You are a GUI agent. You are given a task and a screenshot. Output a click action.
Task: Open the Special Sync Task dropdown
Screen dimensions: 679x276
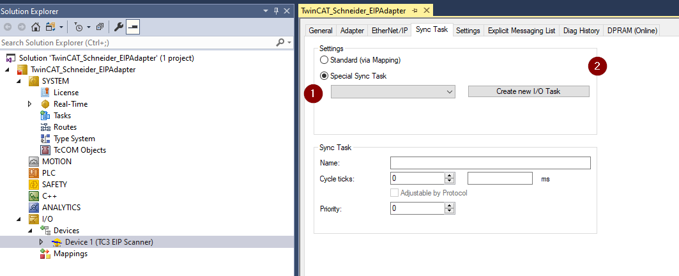393,91
